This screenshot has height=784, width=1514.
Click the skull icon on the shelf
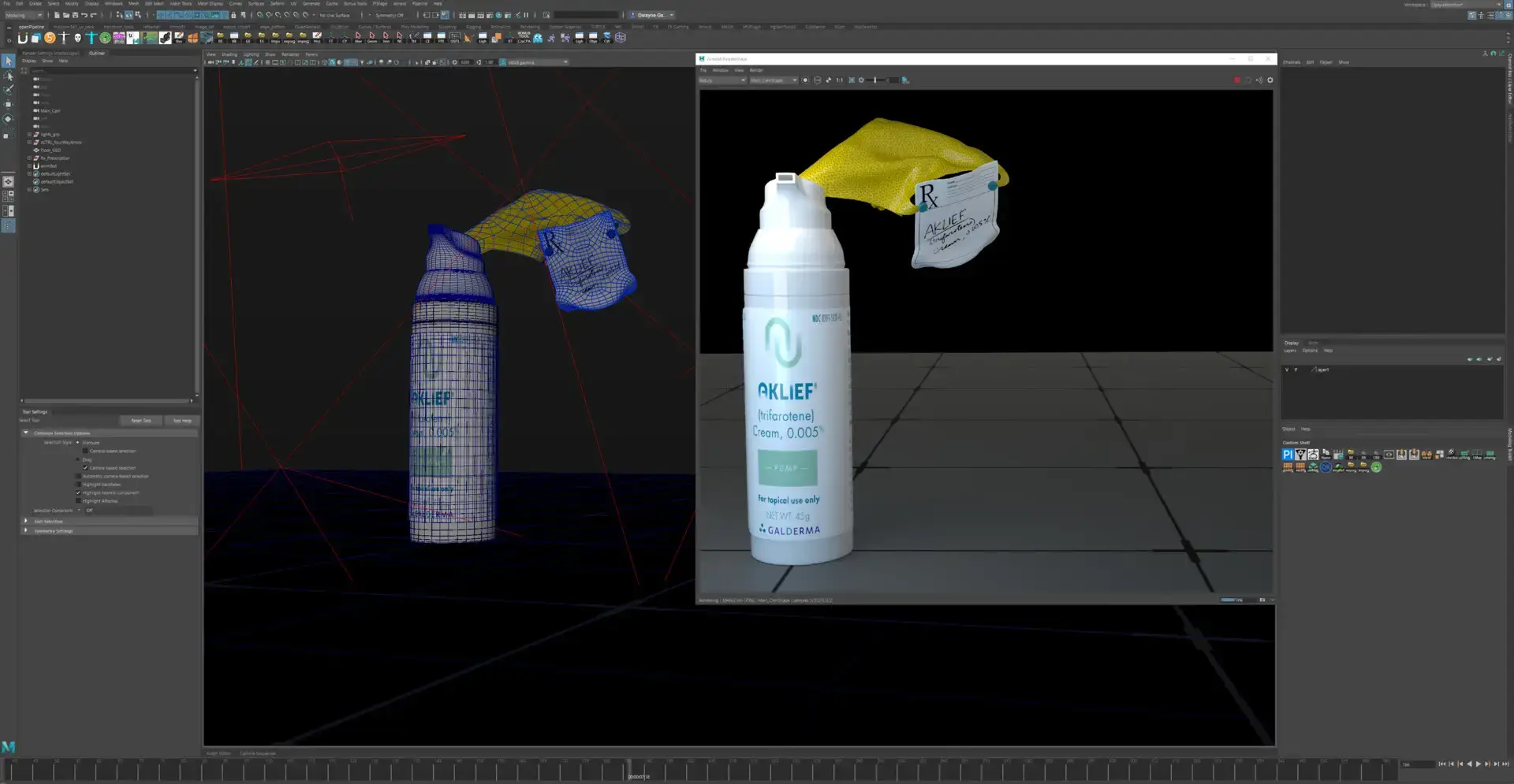[77, 37]
